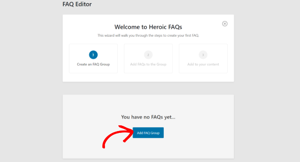Select step 1 circle icon

point(94,55)
